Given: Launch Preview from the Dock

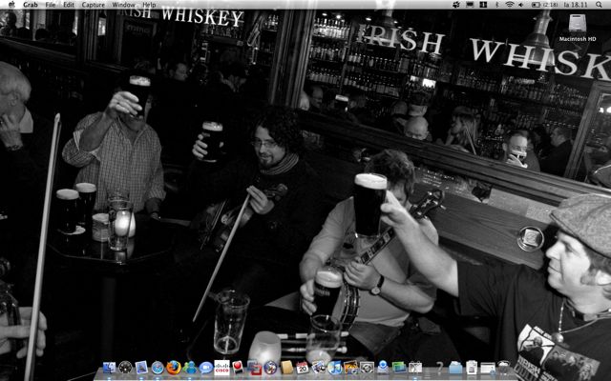Looking at the screenshot, I should pos(141,368).
